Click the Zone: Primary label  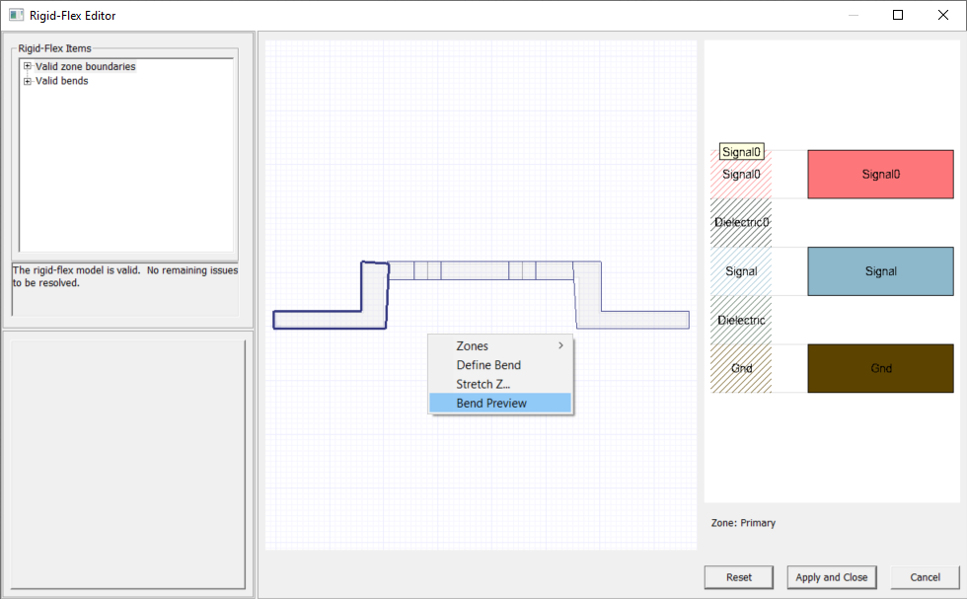coord(742,523)
